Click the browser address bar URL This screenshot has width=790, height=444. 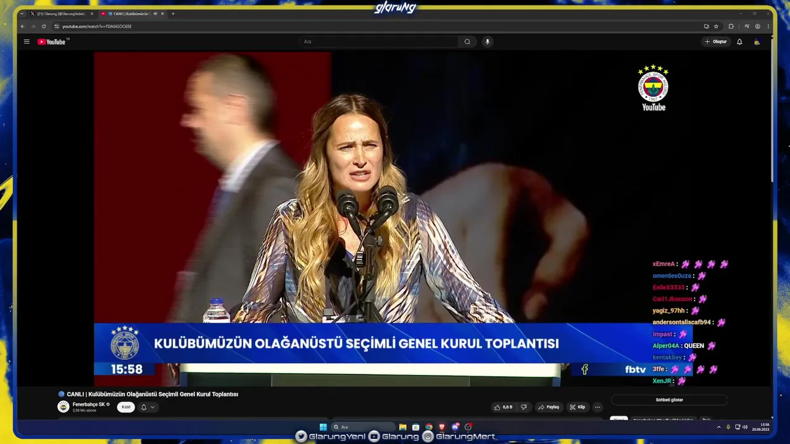coord(97,27)
